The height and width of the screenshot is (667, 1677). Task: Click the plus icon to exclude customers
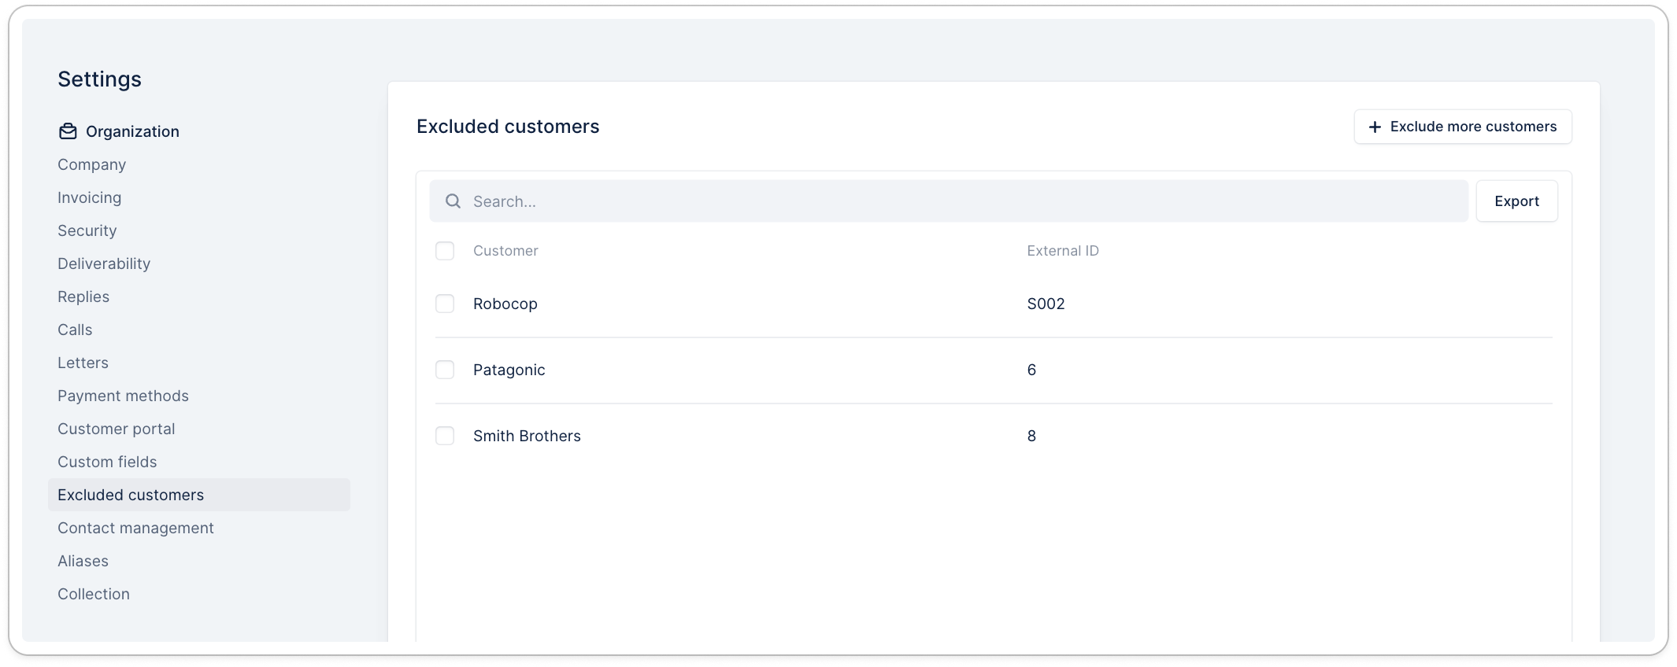(x=1375, y=127)
